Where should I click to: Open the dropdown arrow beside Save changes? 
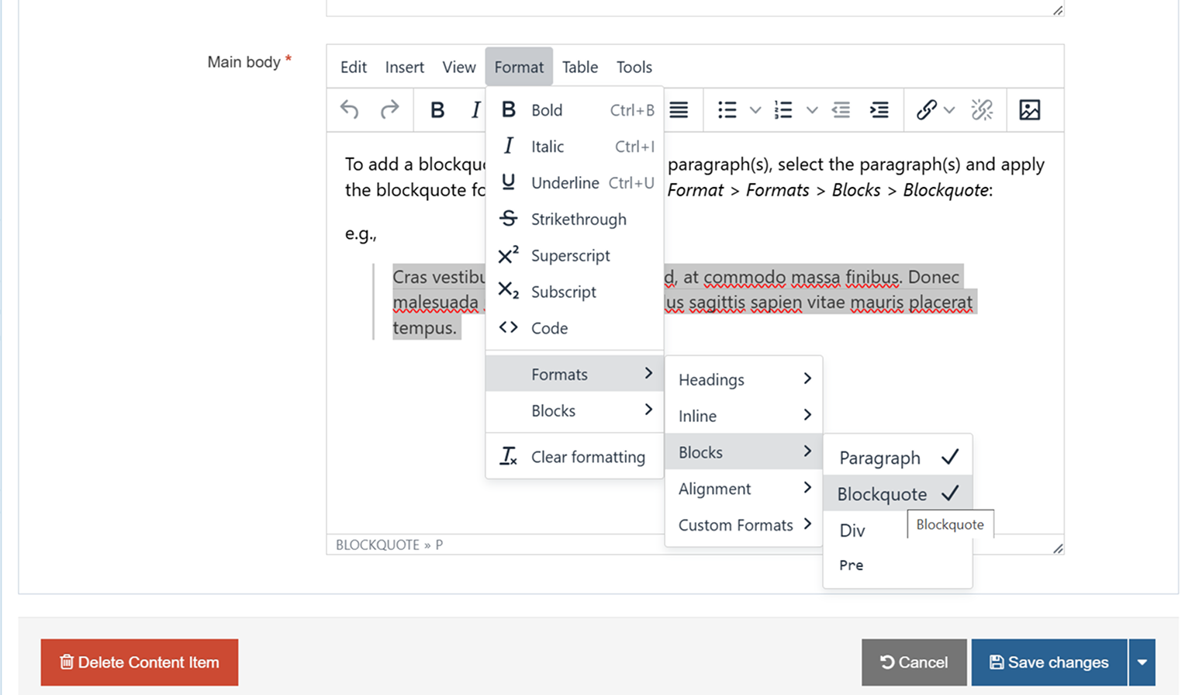tap(1142, 662)
